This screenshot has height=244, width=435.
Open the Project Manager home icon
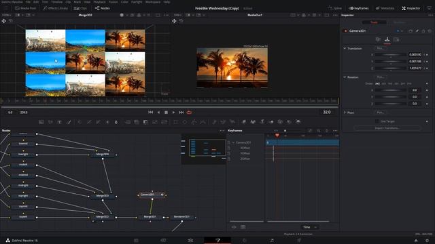tap(416, 241)
